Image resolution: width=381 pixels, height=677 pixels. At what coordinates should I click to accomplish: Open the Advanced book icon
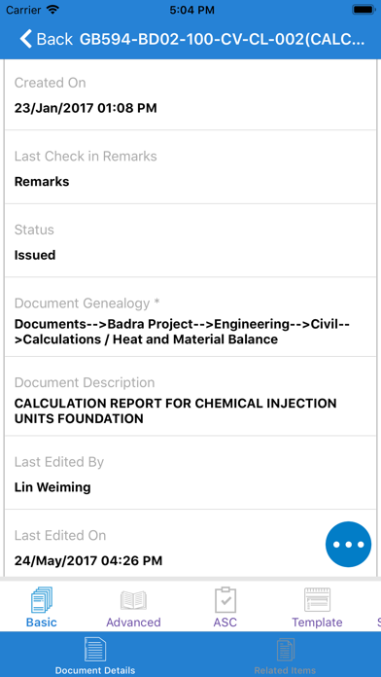[133, 600]
